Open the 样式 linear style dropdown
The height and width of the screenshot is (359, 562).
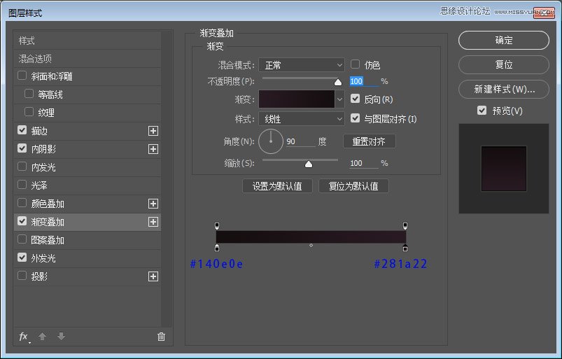tap(302, 119)
